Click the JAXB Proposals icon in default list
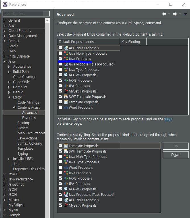This screenshot has height=218, width=190. point(66,80)
